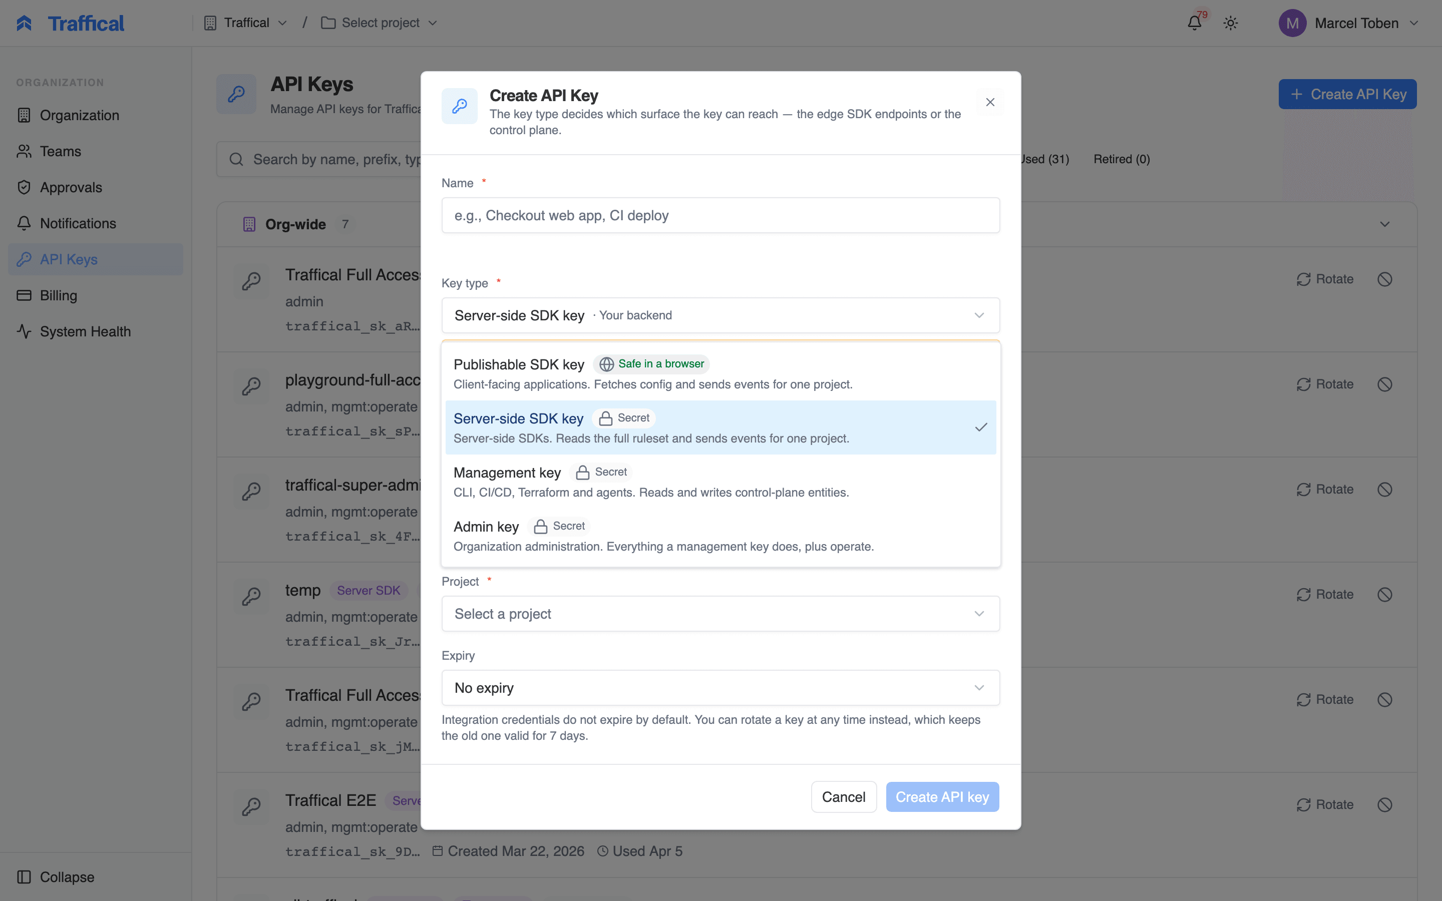Viewport: 1442px width, 901px height.
Task: Revoke the traffical-super-admin key
Action: click(x=1385, y=489)
